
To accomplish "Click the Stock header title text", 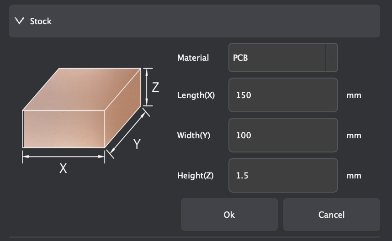I will [41, 21].
